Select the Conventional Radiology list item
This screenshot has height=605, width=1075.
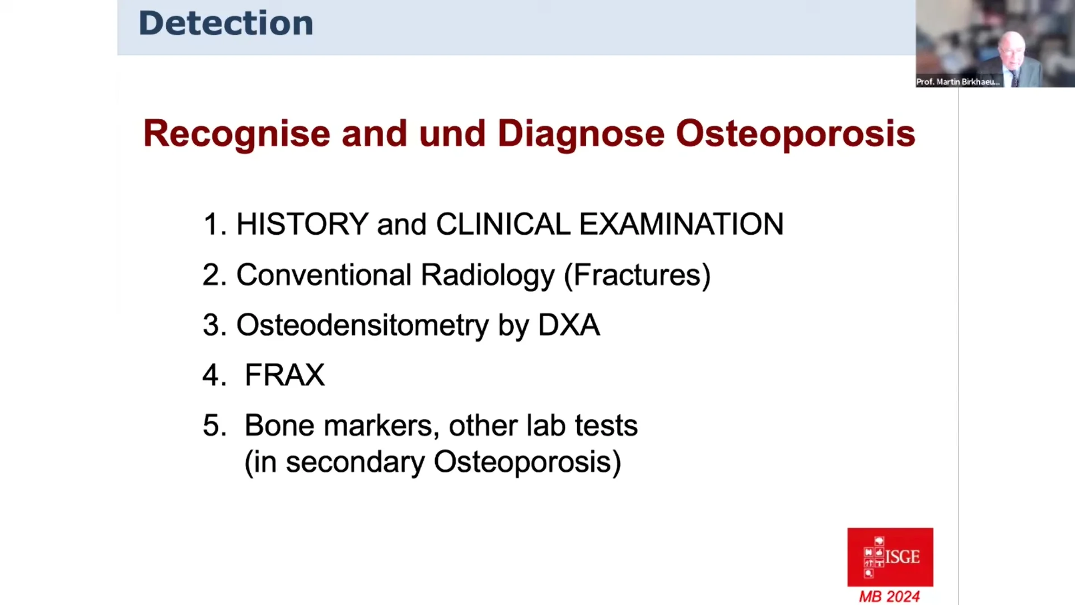[x=456, y=275]
